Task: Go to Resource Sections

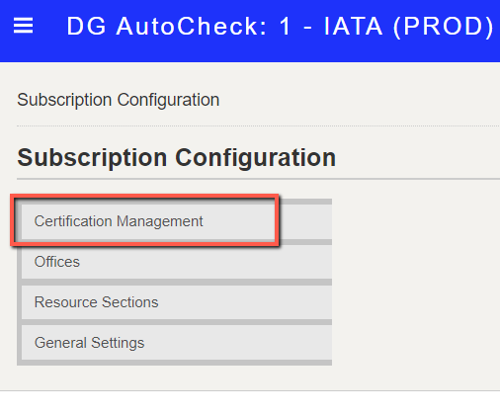Action: [177, 302]
